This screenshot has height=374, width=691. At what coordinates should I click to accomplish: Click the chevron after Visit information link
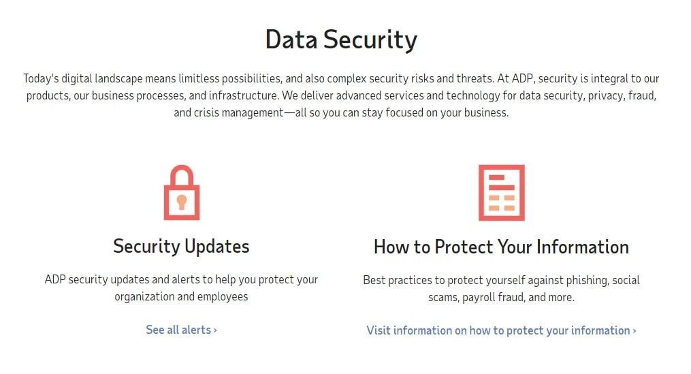634,330
